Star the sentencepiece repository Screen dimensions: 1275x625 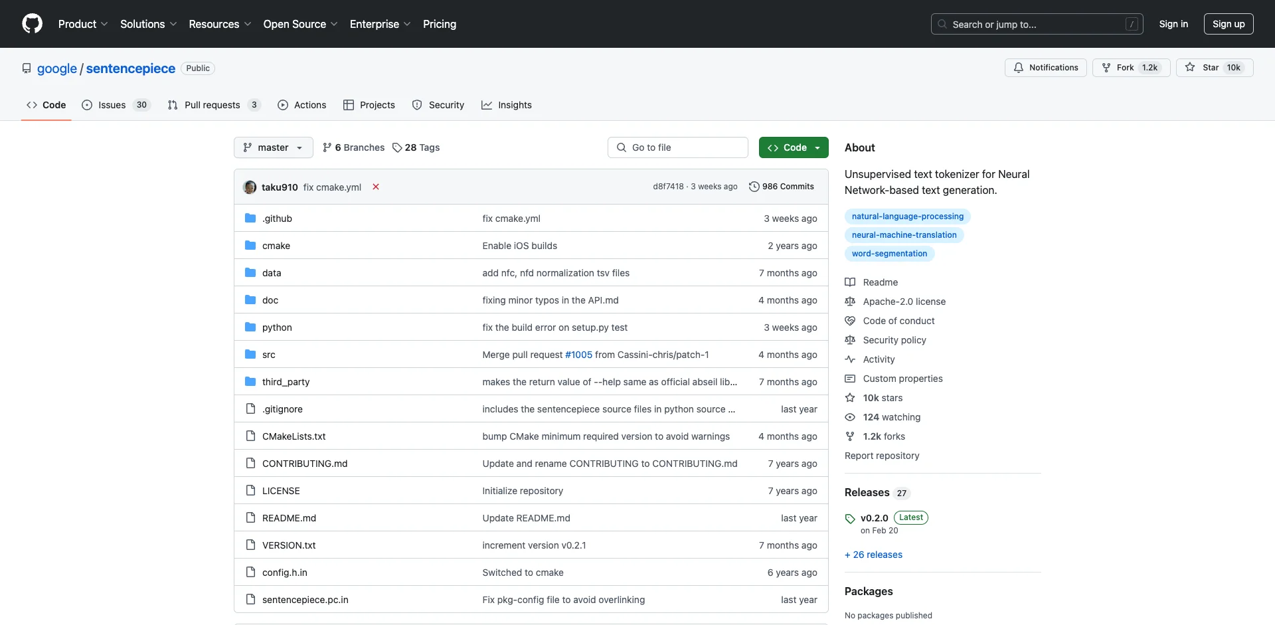coord(1215,68)
